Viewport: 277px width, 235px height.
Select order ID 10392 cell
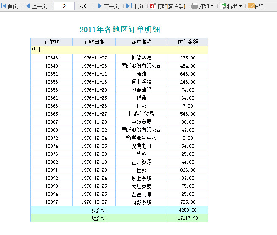(x=51, y=178)
